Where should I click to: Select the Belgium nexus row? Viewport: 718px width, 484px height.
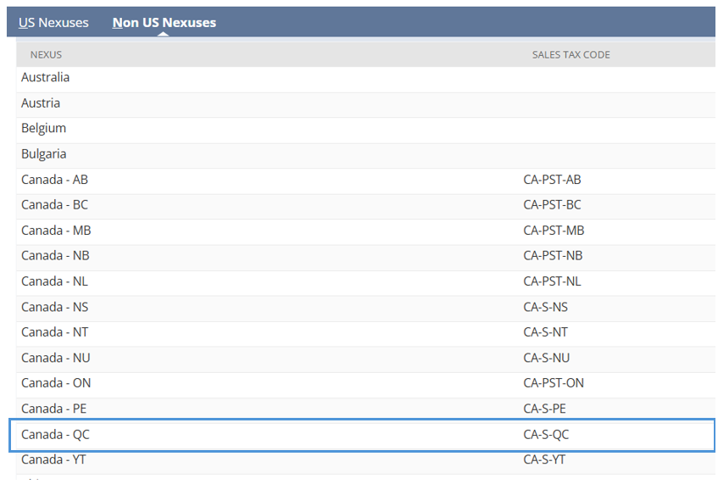pyautogui.click(x=365, y=128)
